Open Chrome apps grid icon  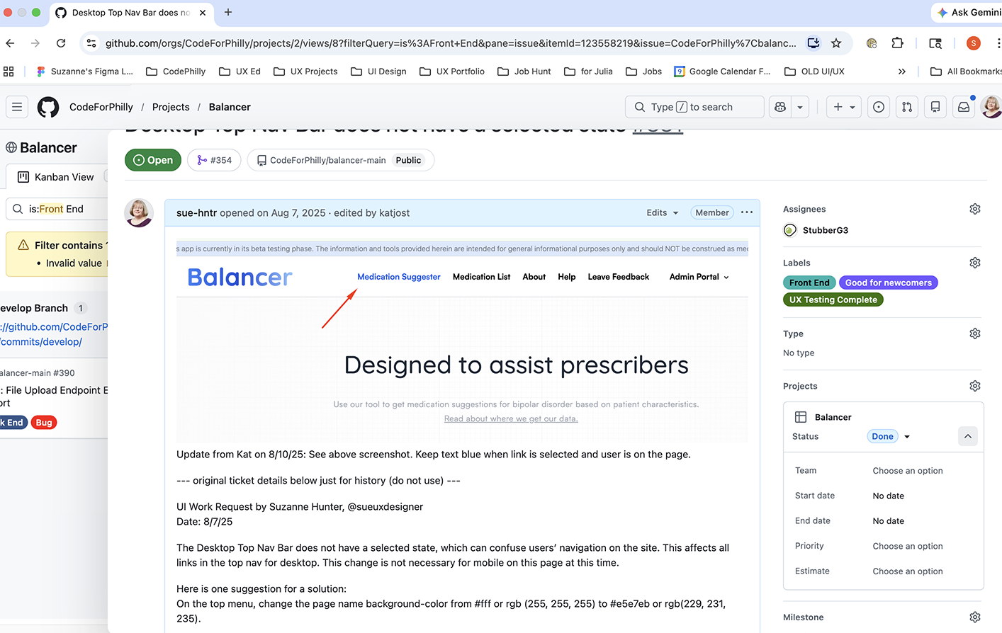click(x=9, y=72)
